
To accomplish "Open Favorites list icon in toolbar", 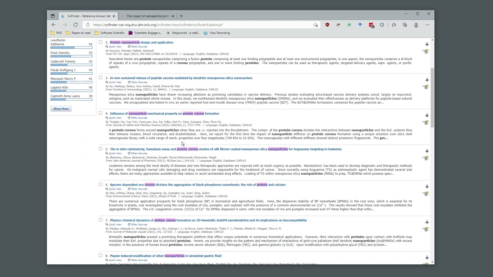I will click(x=394, y=25).
